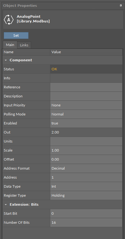The image size is (125, 239).
Task: Toggle the Enabled true value
Action: (x=86, y=123)
